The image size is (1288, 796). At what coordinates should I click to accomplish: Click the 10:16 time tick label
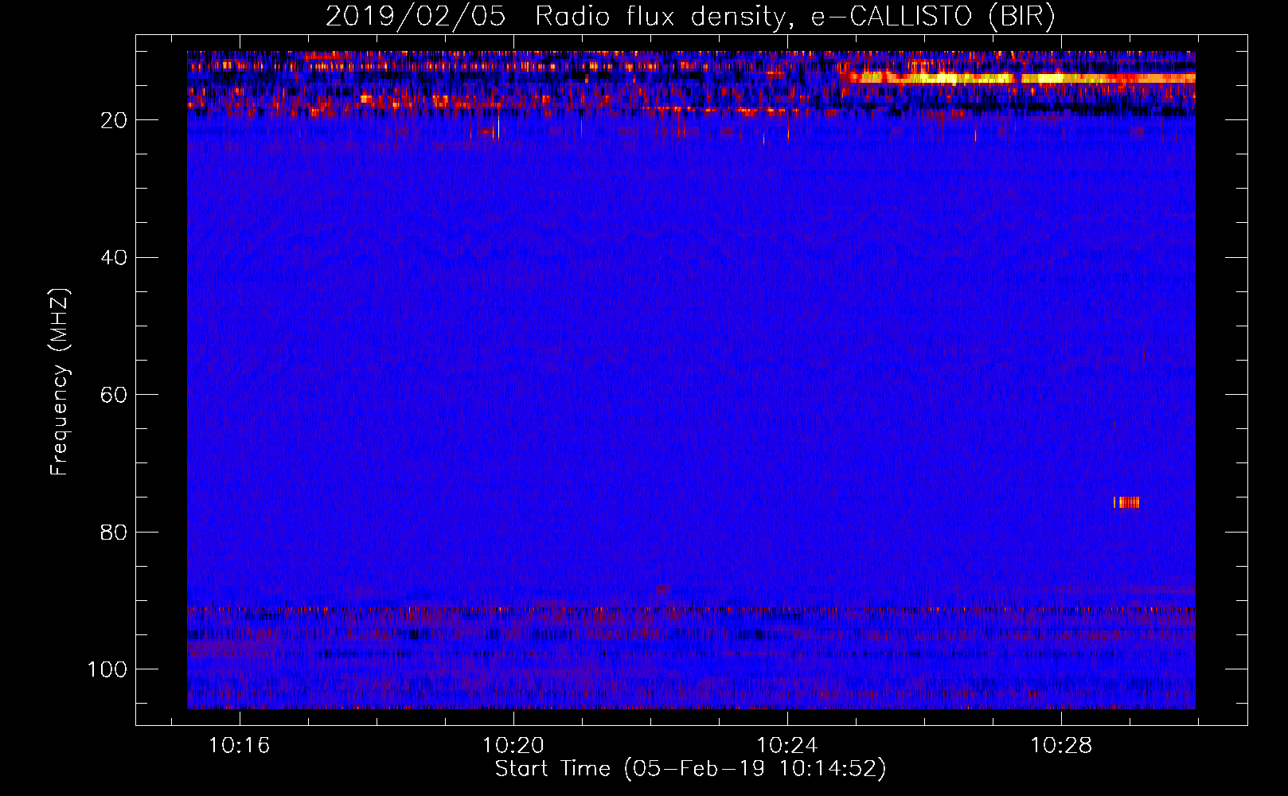239,746
